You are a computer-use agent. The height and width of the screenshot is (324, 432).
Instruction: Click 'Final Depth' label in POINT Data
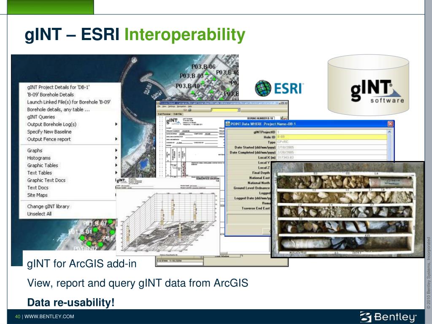click(x=261, y=173)
